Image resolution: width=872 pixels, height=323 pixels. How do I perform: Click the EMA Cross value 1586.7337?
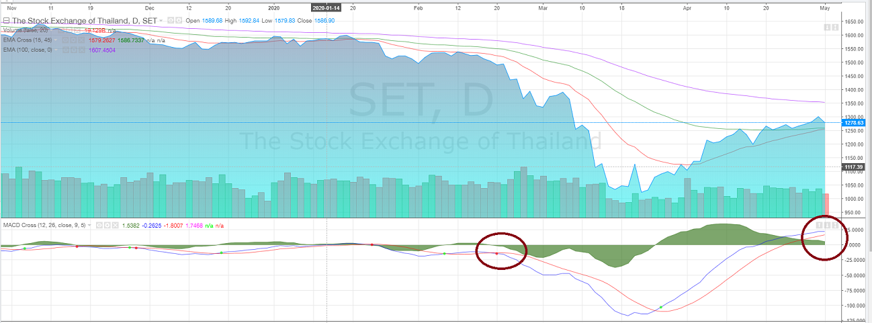(131, 40)
